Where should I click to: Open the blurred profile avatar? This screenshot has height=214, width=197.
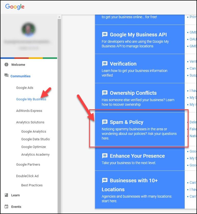[x=28, y=29]
